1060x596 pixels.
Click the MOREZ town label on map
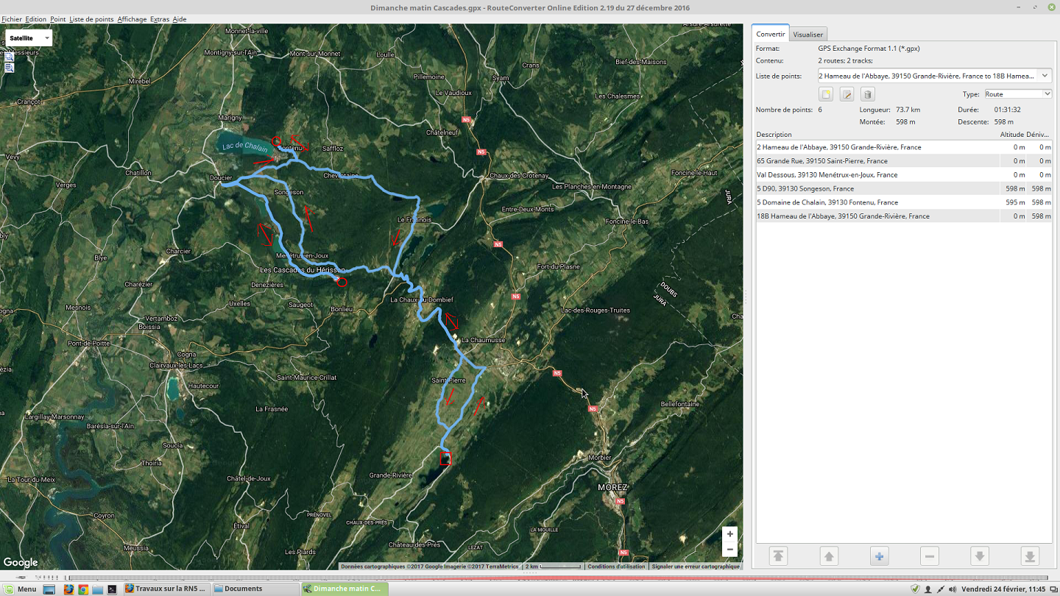tap(612, 488)
